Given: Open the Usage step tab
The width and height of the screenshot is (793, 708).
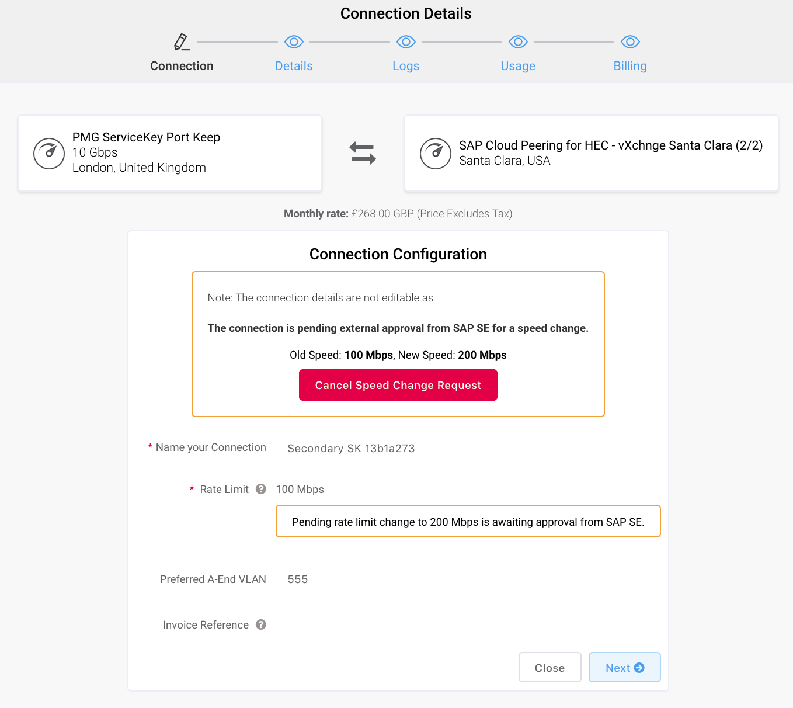Looking at the screenshot, I should 518,66.
